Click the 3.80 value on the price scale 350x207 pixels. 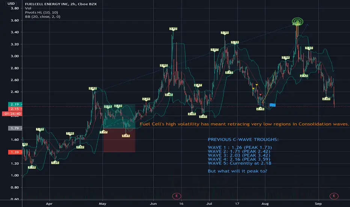tap(15, 8)
